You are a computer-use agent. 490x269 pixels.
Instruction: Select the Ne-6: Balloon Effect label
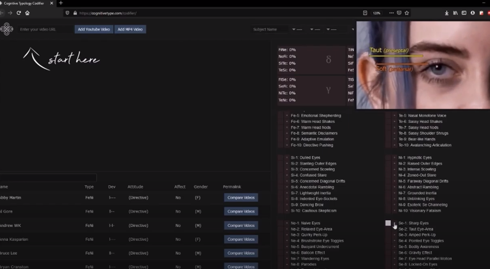pos(308,253)
